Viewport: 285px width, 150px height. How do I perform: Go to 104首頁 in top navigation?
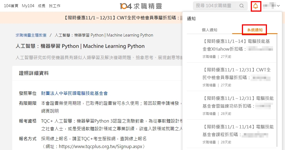[11, 6]
